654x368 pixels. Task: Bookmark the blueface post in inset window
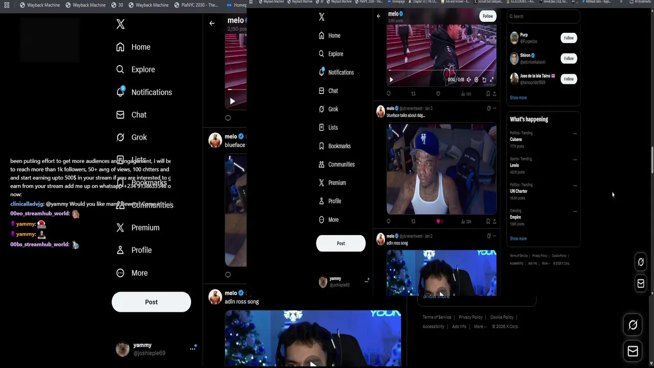point(488,221)
